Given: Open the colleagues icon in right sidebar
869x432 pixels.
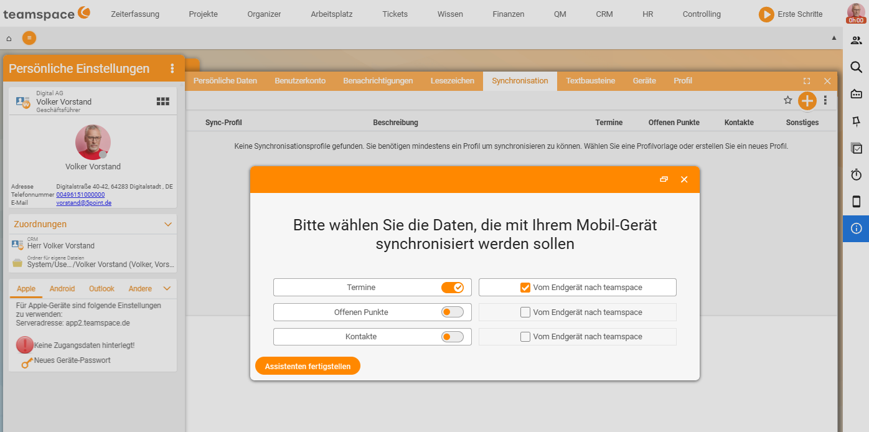Looking at the screenshot, I should point(856,40).
